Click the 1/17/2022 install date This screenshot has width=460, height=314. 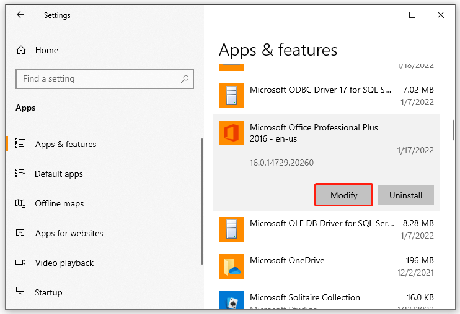[x=415, y=150]
